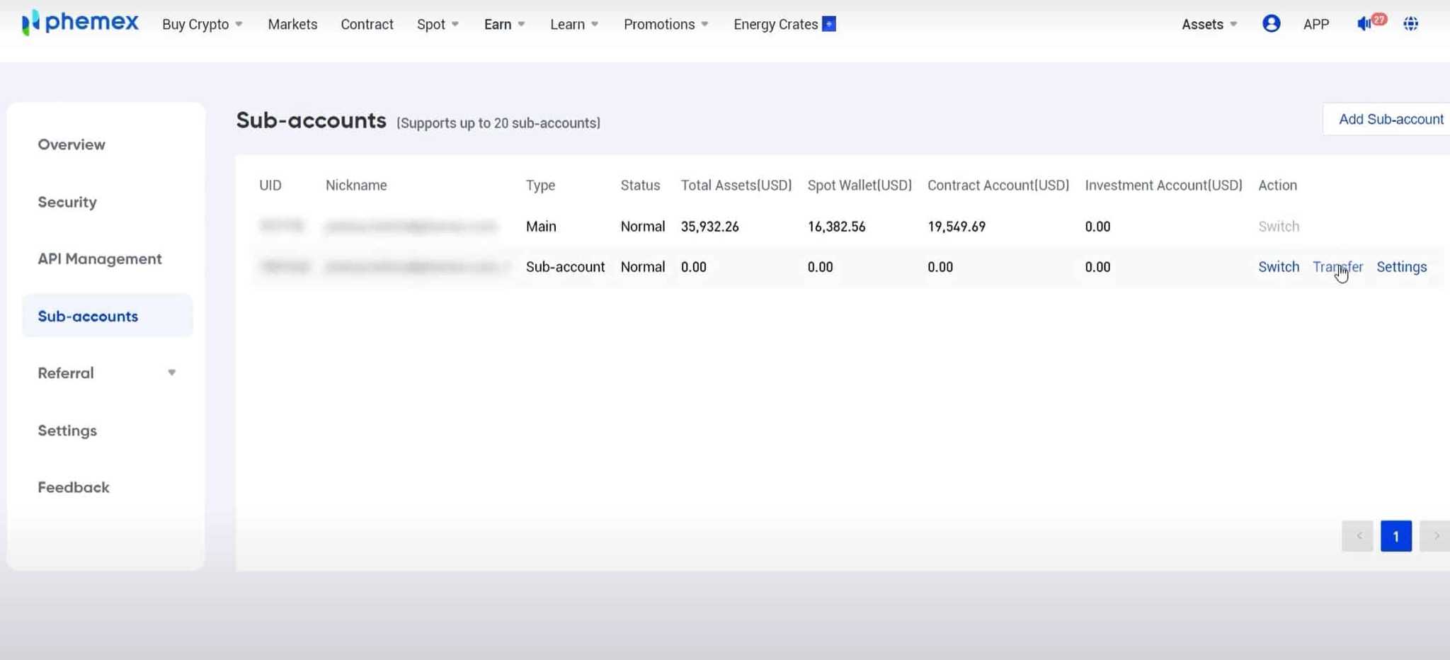Switch to the sub-account
This screenshot has height=660, width=1450.
coord(1278,267)
